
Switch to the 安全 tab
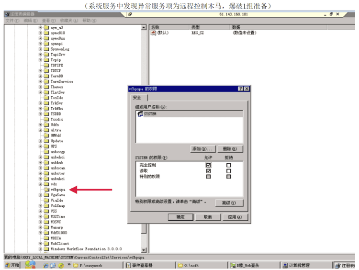click(x=137, y=97)
